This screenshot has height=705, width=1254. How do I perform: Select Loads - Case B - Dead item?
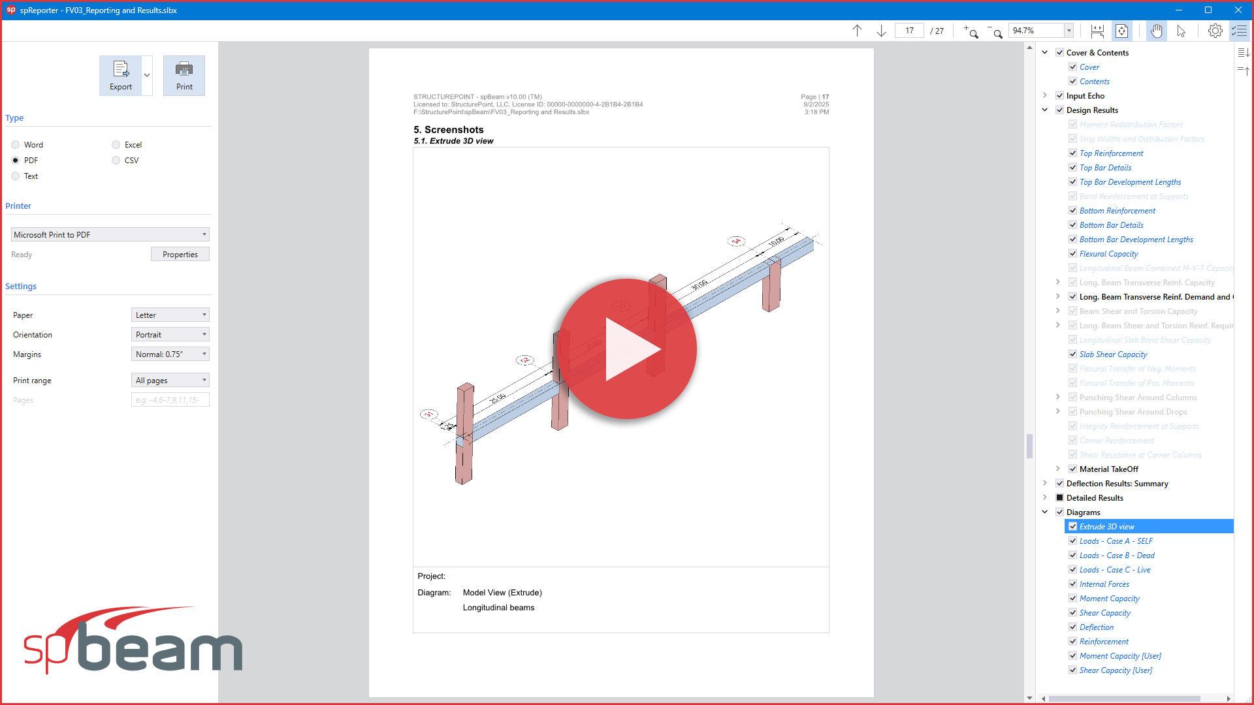1117,556
